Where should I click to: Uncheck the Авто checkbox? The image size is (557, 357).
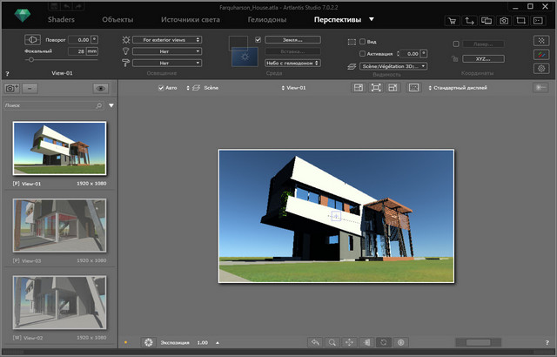click(162, 88)
